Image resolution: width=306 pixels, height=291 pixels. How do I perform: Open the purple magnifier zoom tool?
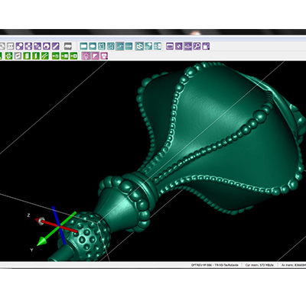click(x=197, y=46)
